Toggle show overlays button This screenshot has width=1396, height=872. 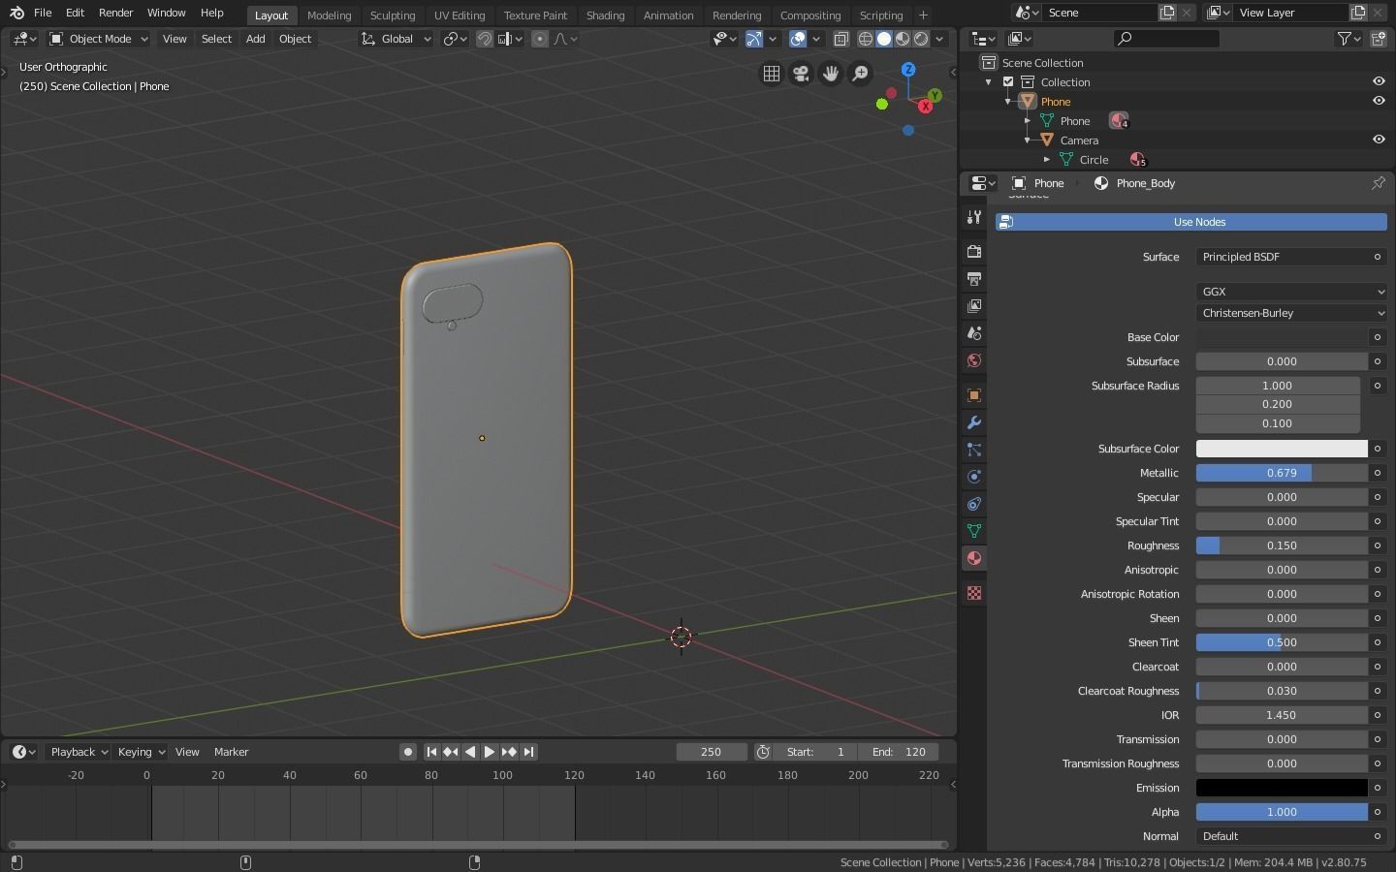[798, 39]
